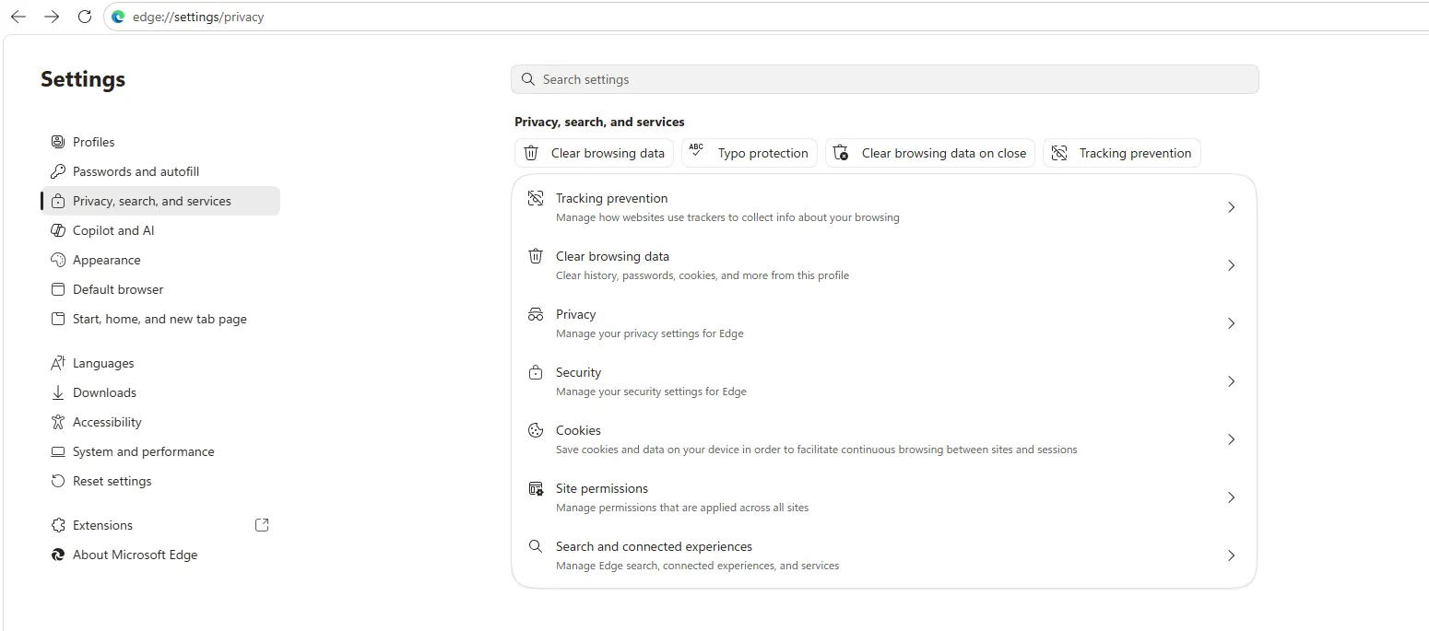1429x631 pixels.
Task: Expand Tracking prevention via its chevron
Action: point(1231,207)
